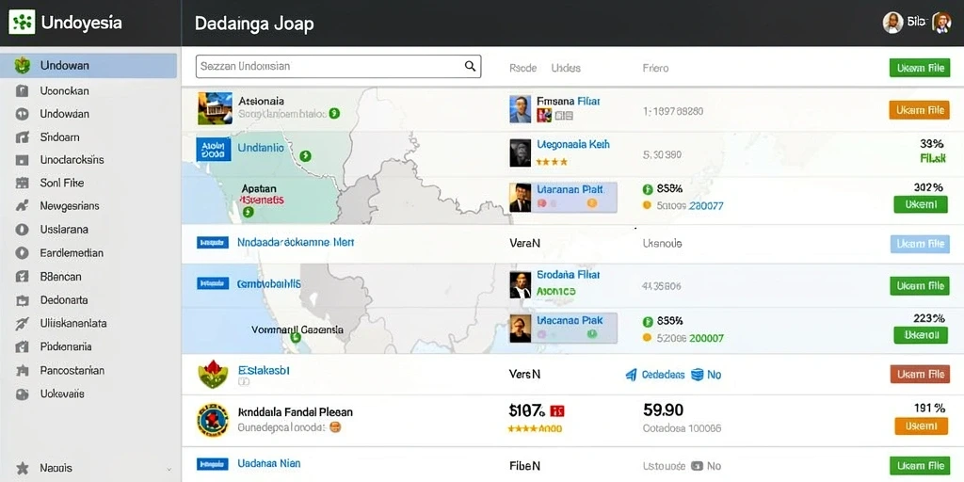Select Undowan highlighted sidebar item
Image resolution: width=964 pixels, height=482 pixels.
[88, 65]
